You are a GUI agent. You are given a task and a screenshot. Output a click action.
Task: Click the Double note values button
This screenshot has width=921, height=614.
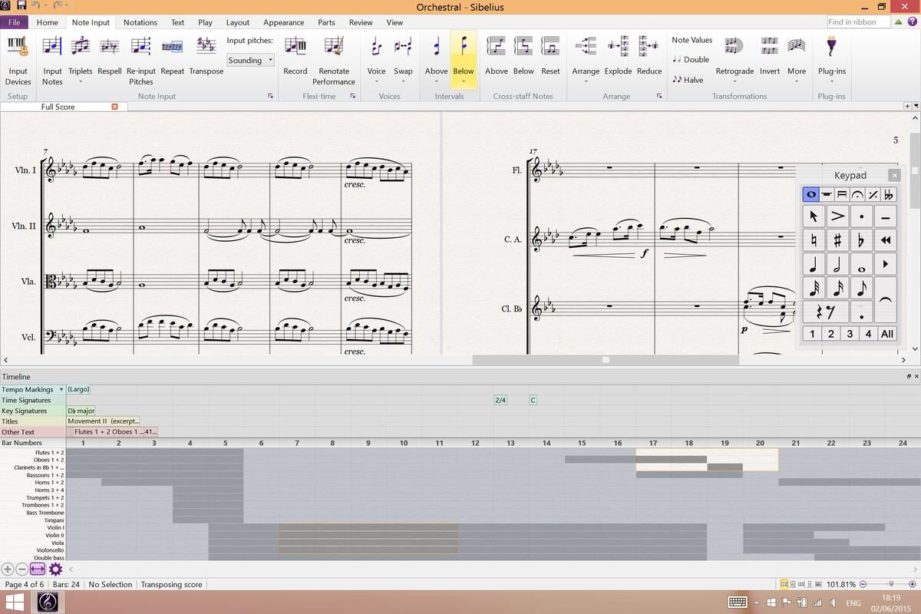point(691,60)
